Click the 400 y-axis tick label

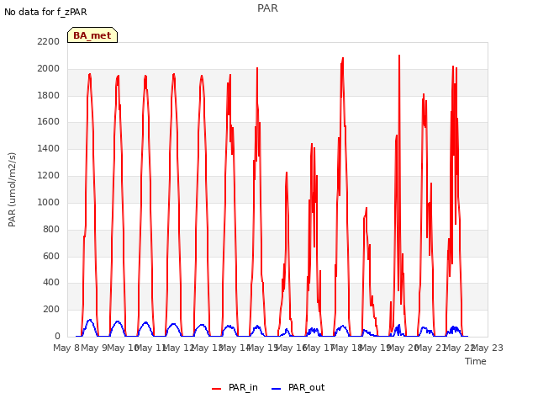(x=51, y=283)
